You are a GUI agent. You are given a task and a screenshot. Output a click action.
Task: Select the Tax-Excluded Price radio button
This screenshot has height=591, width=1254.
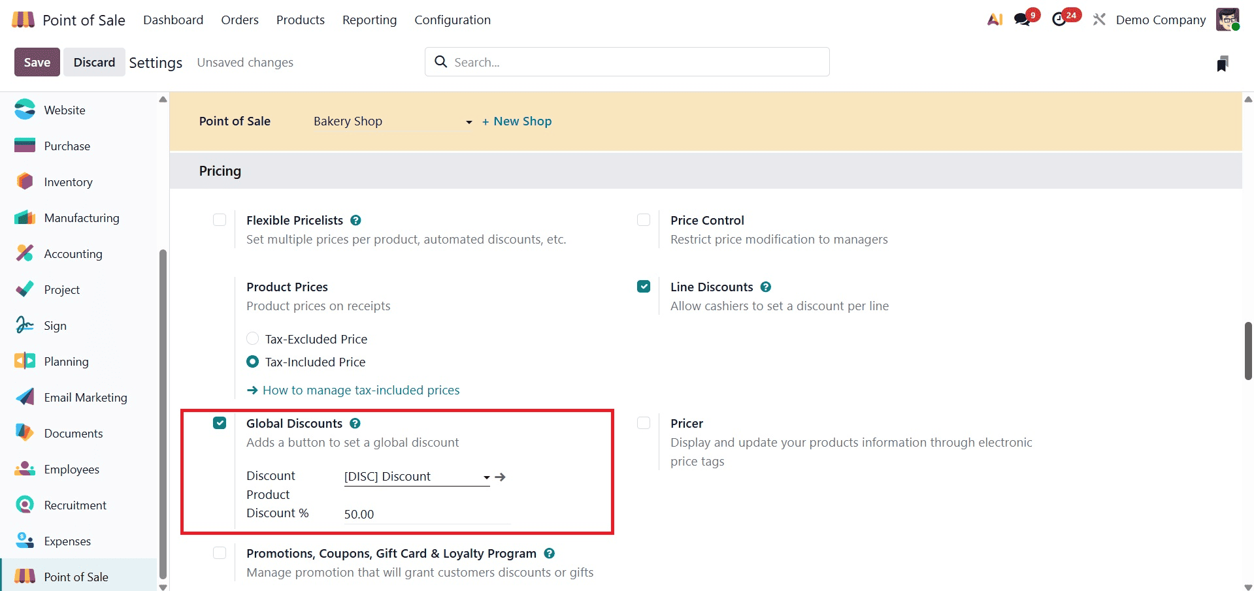252,338
